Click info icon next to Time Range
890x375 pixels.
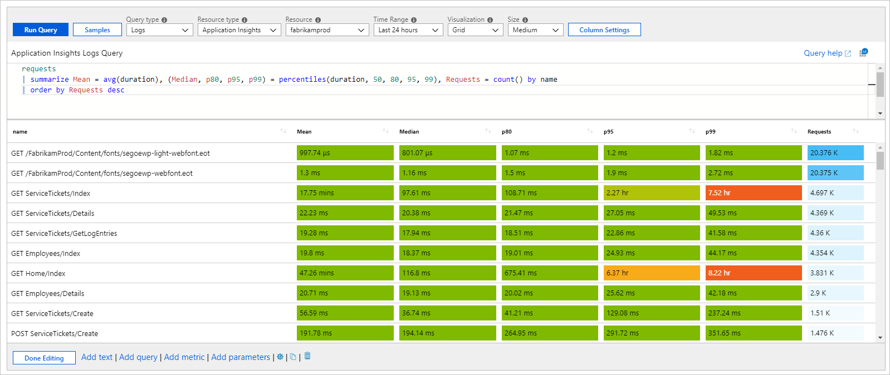[x=414, y=20]
